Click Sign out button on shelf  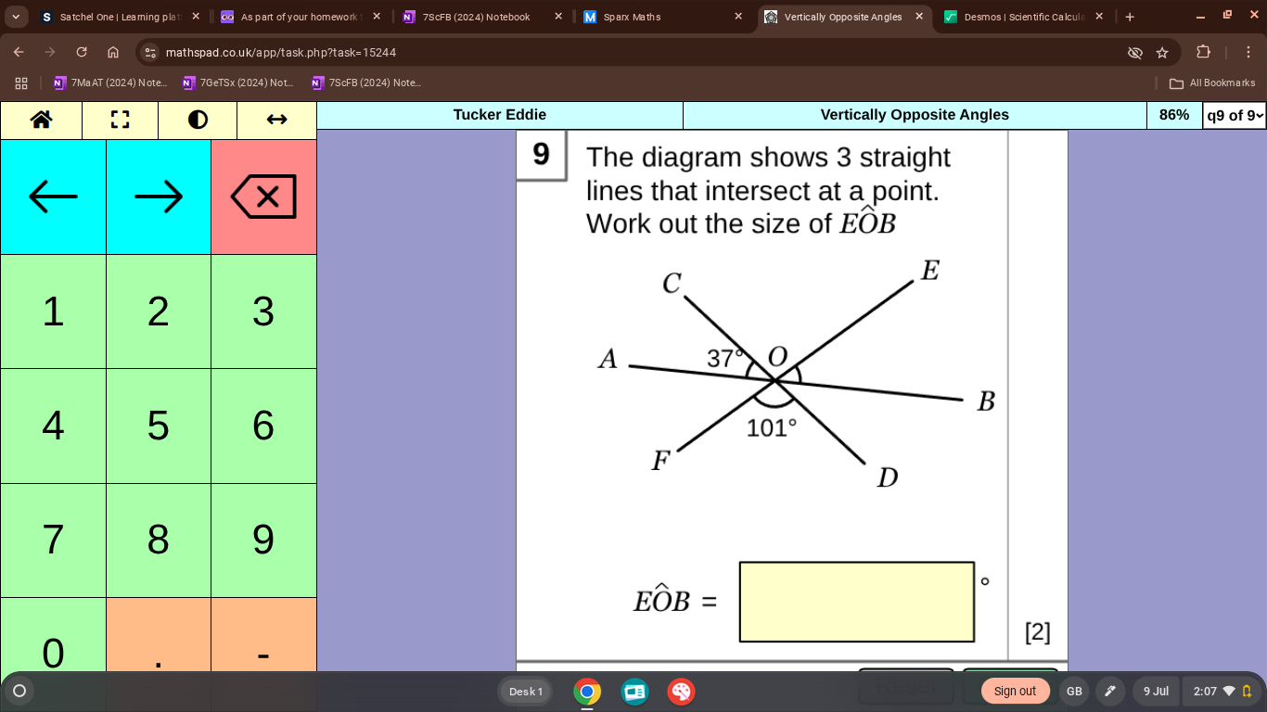pyautogui.click(x=1015, y=691)
